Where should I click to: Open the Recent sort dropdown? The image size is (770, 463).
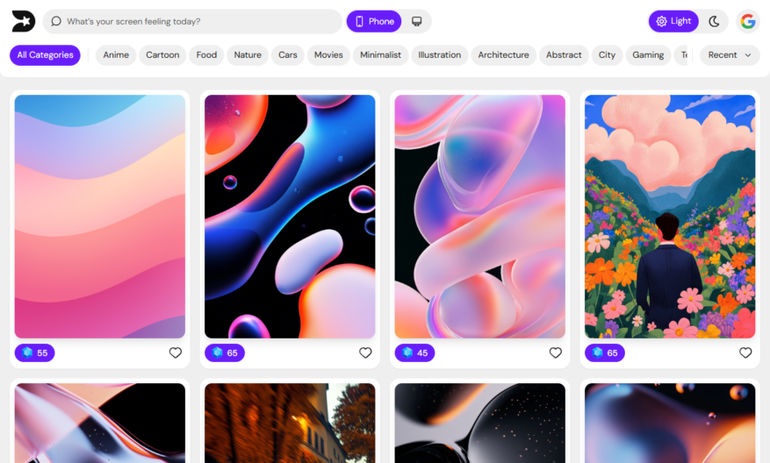click(730, 55)
